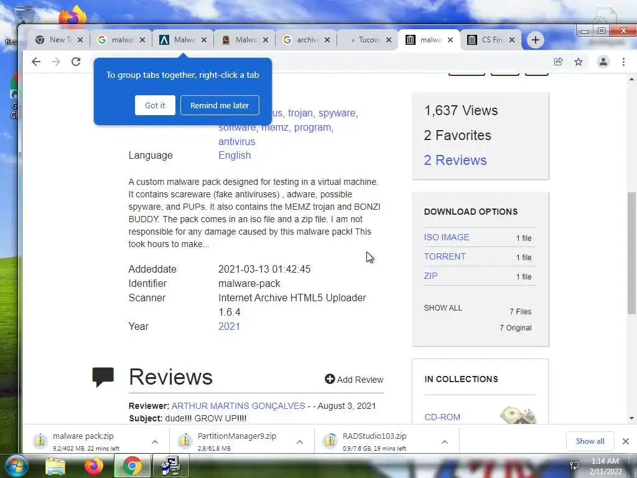Open reviewer ARTHUR MARTINS GONÇALVES profile

click(x=238, y=406)
